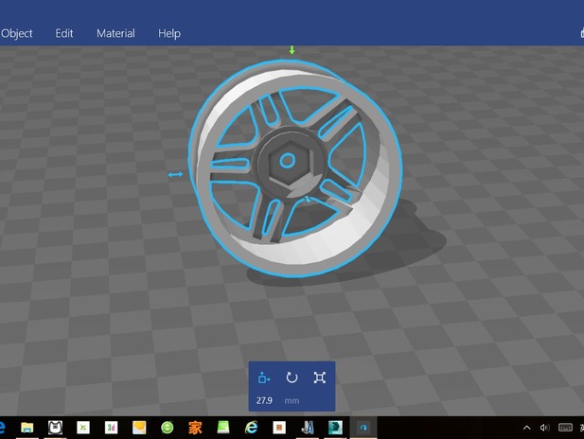
Task: Open the touch keyboard from system tray
Action: (564, 428)
